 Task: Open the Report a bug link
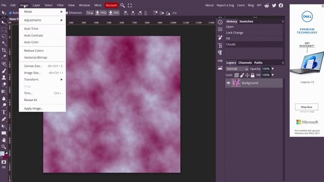point(225,6)
